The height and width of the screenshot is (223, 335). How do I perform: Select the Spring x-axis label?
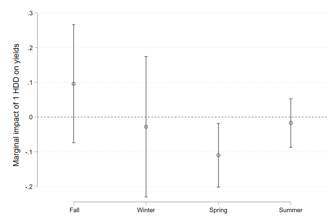point(218,210)
